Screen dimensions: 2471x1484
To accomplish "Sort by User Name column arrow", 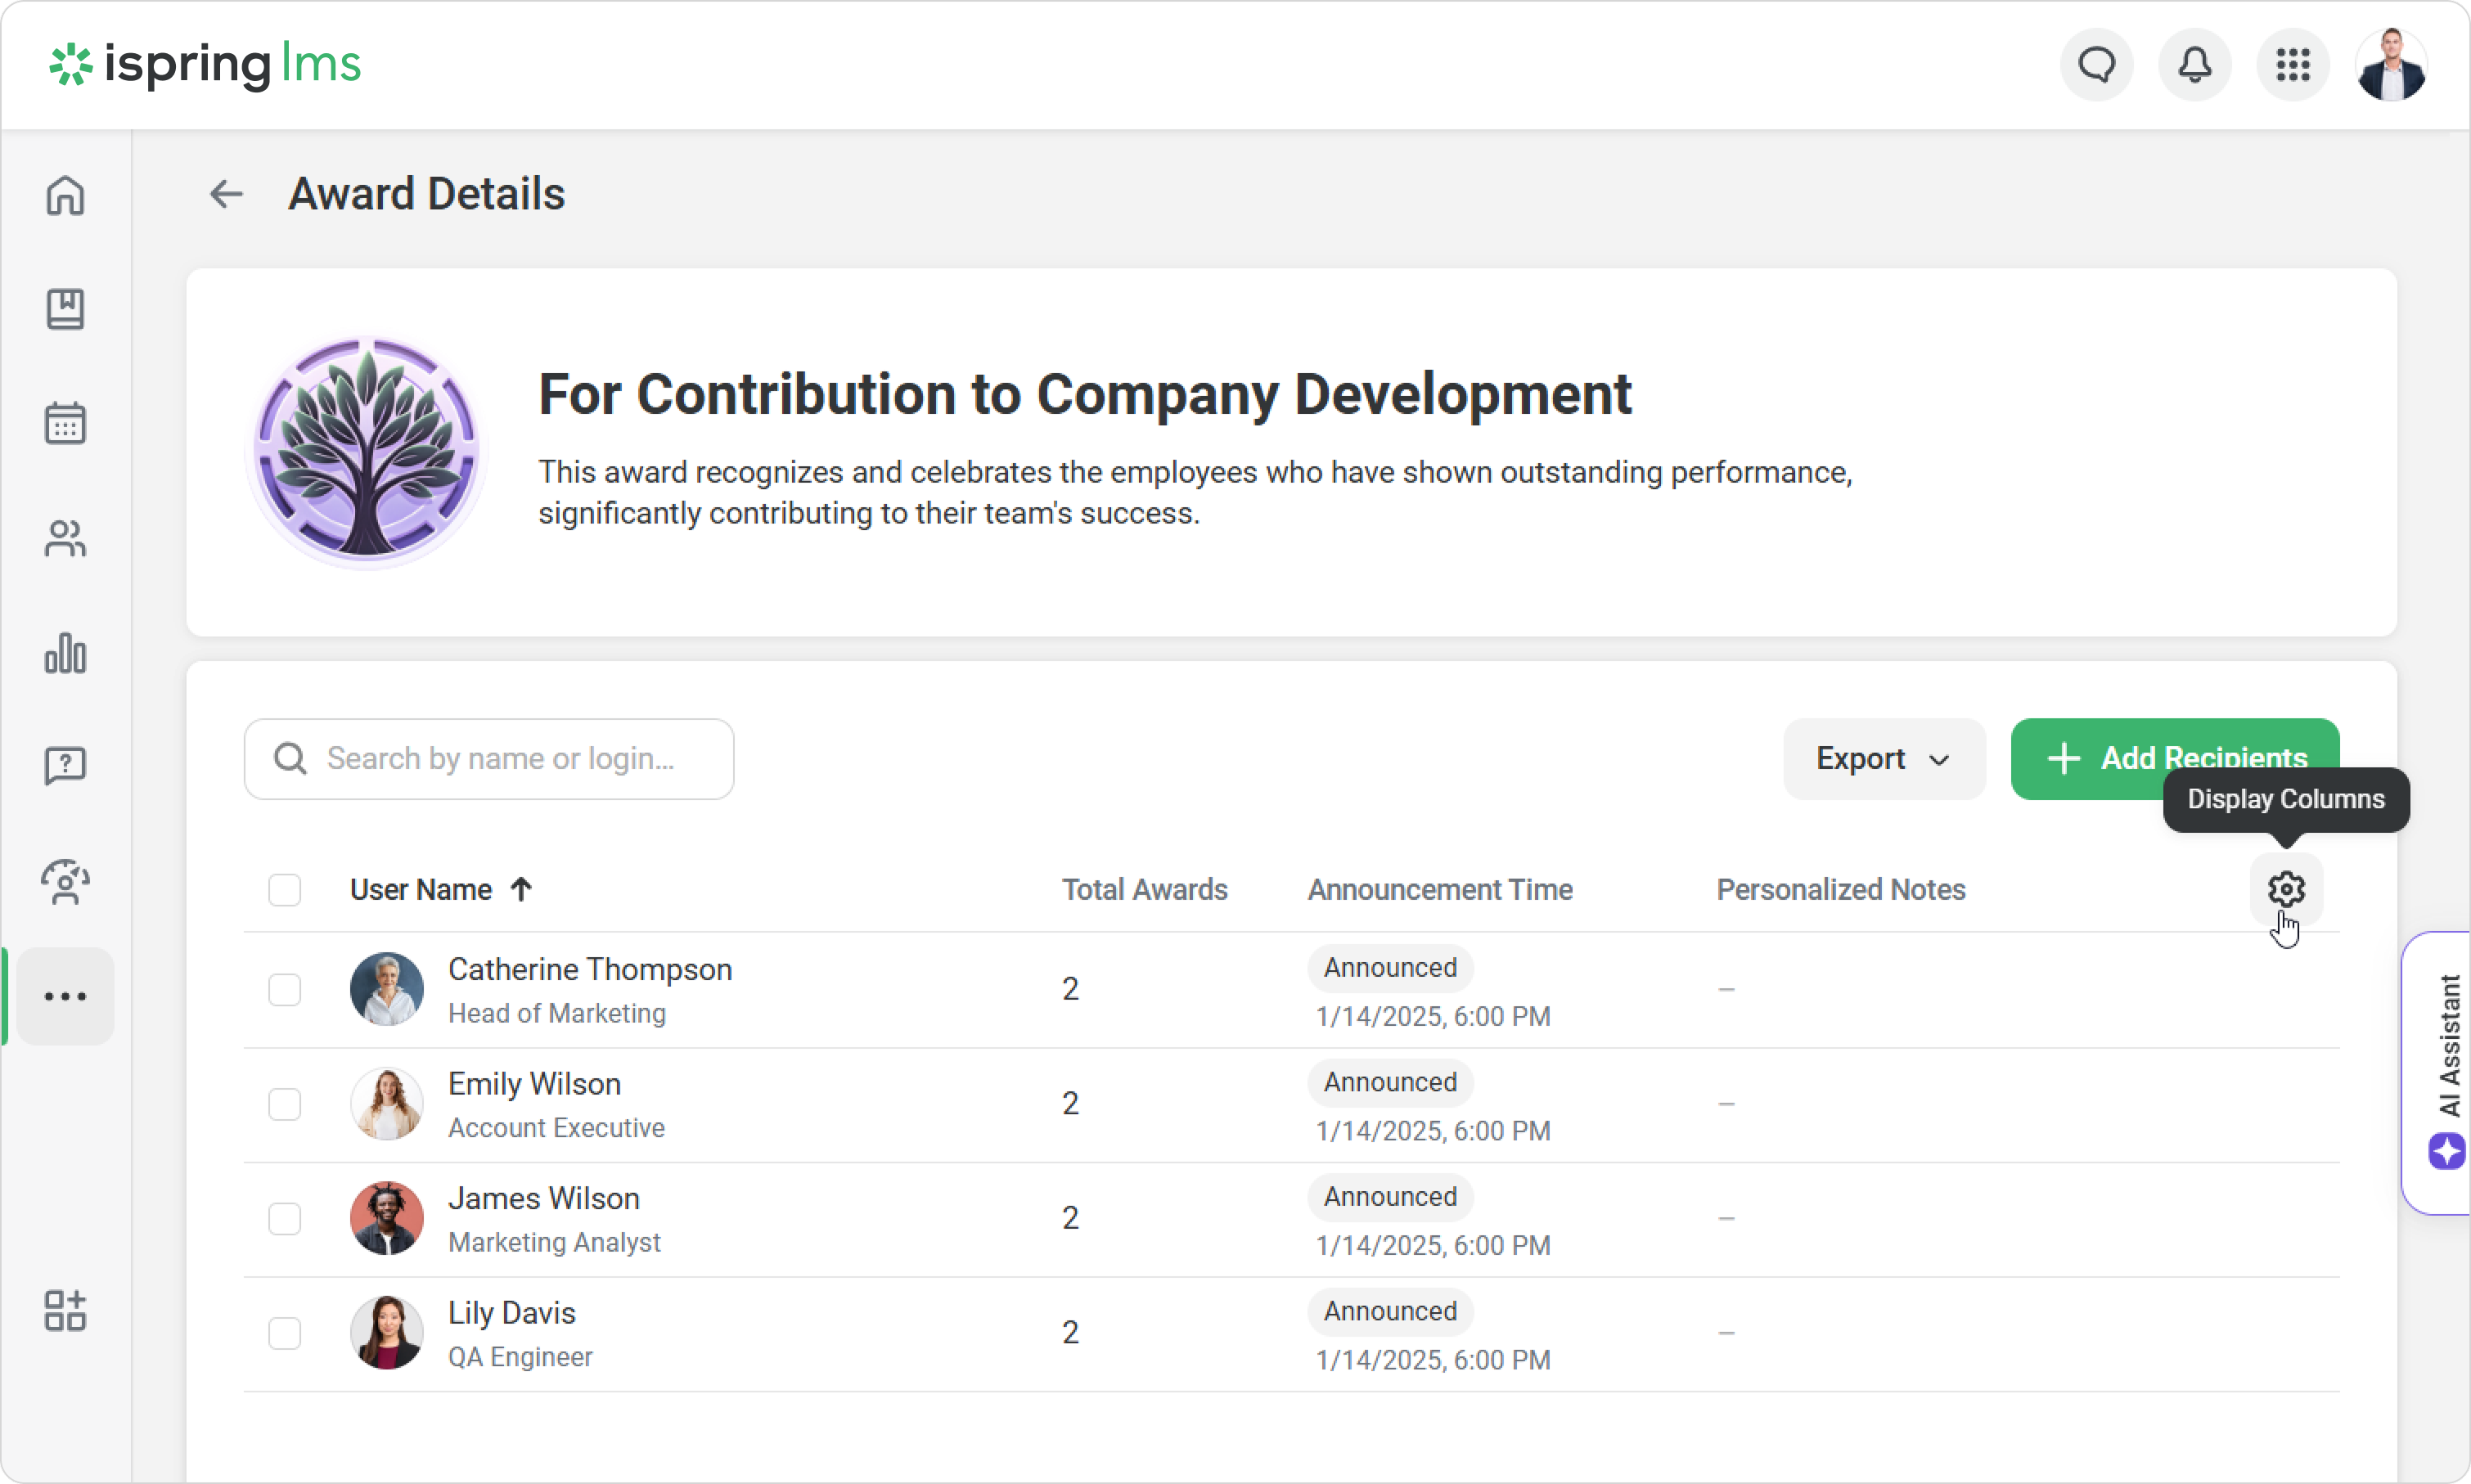I will point(521,889).
